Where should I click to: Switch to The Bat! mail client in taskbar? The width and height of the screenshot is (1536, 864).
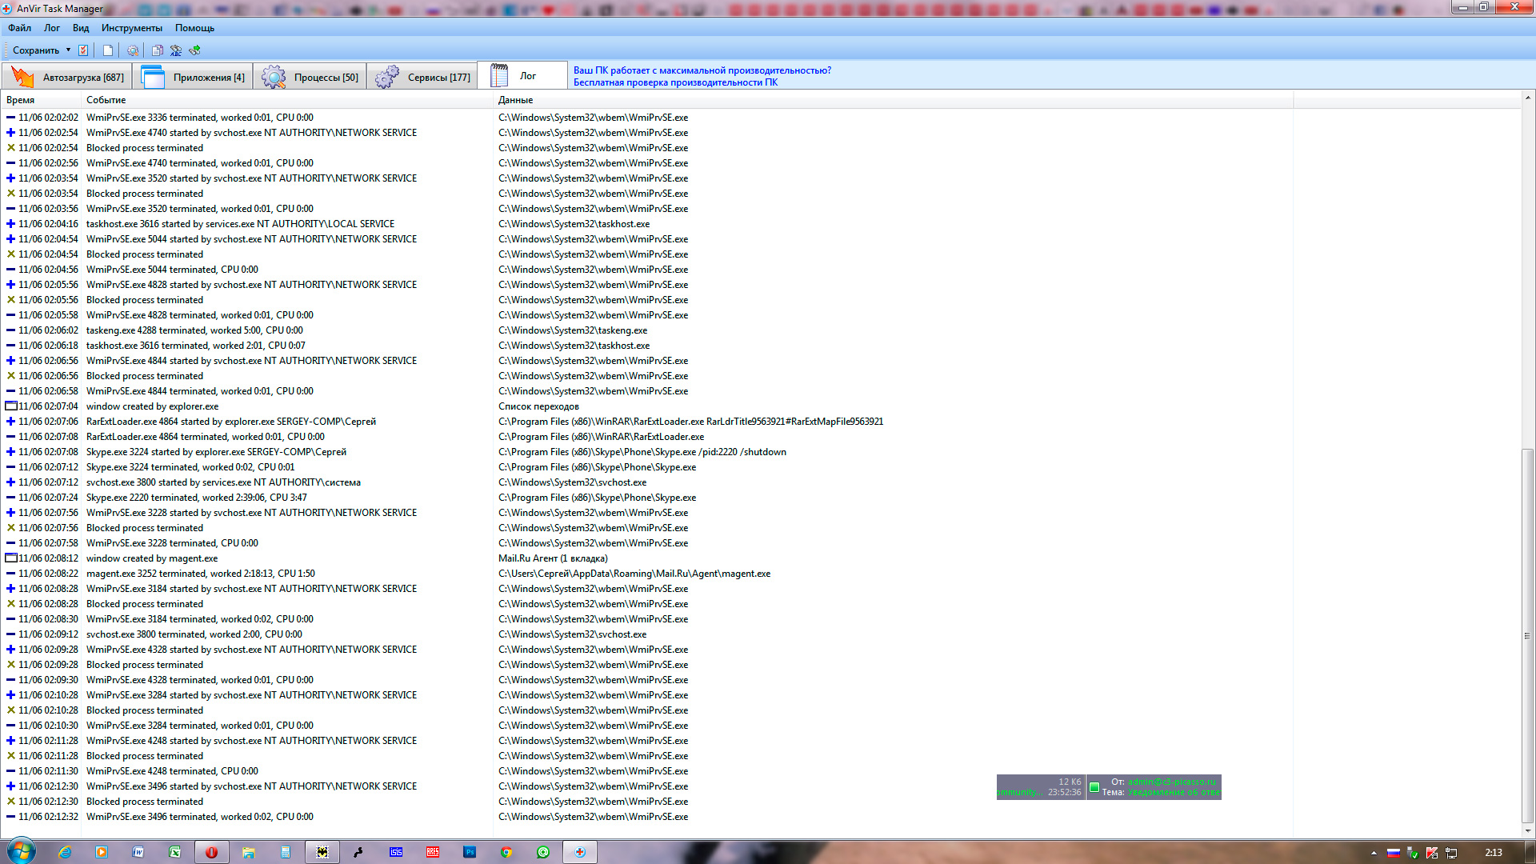pos(322,852)
